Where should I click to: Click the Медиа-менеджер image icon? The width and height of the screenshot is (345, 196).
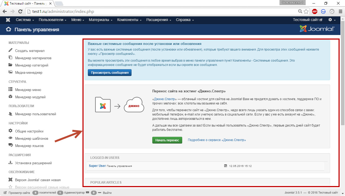[11, 72]
